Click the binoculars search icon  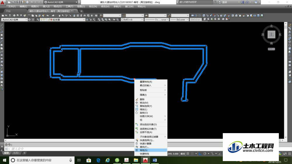tap(215, 2)
